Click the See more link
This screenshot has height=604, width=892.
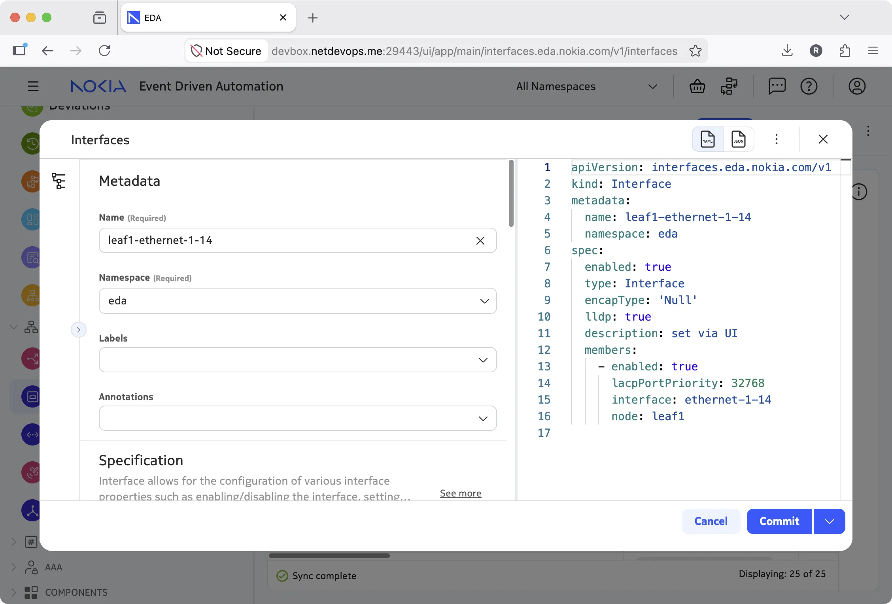coord(461,493)
